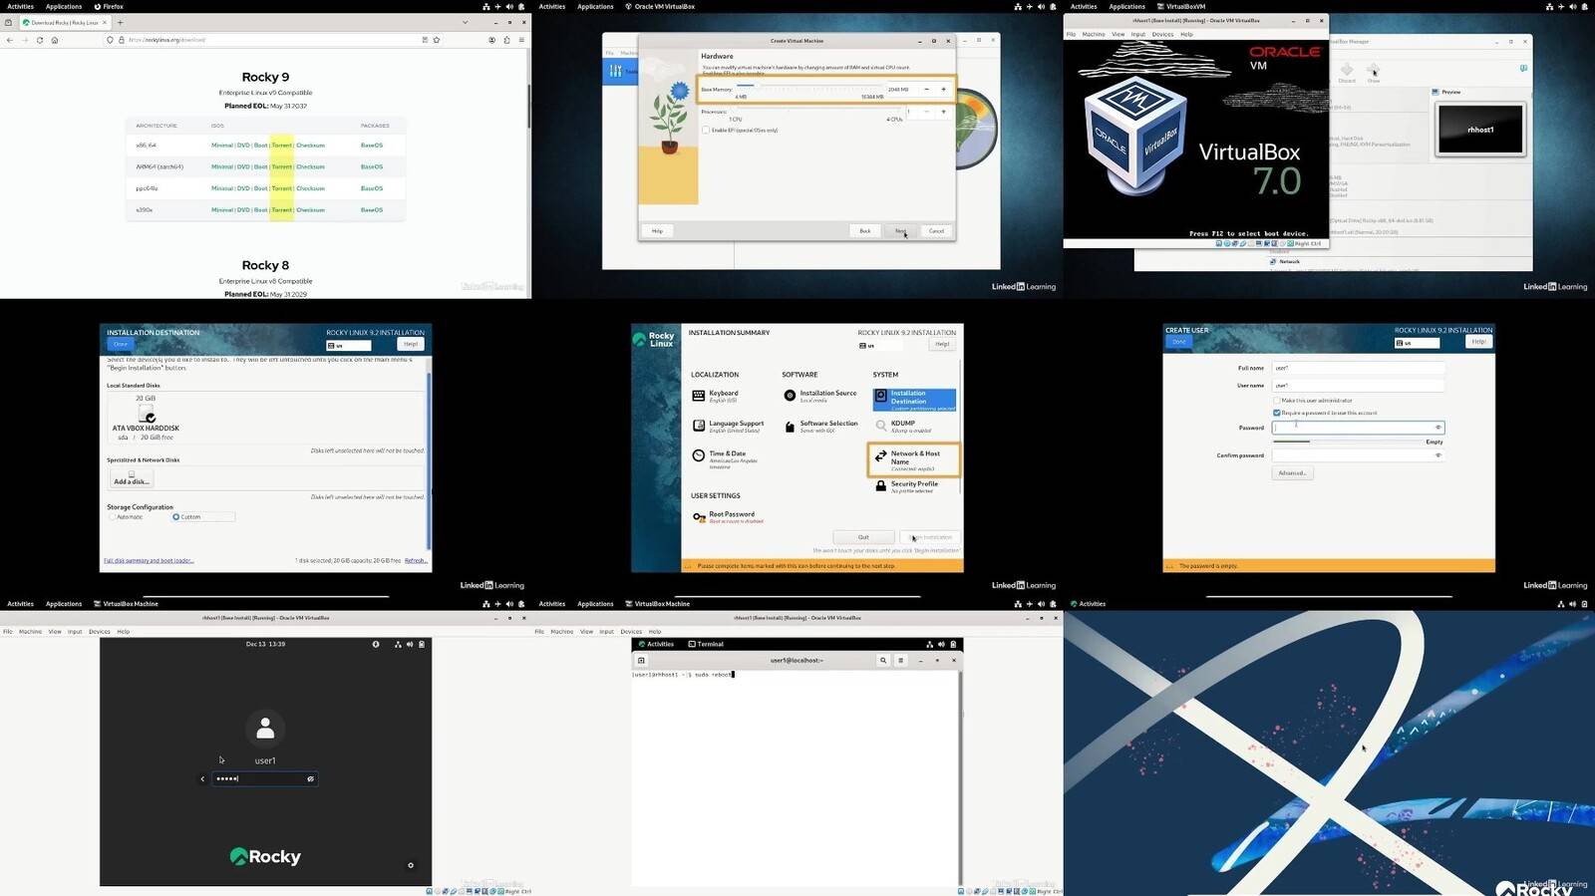Image resolution: width=1595 pixels, height=896 pixels.
Task: Click the rhhost1 preview thumbnail
Action: [1480, 130]
